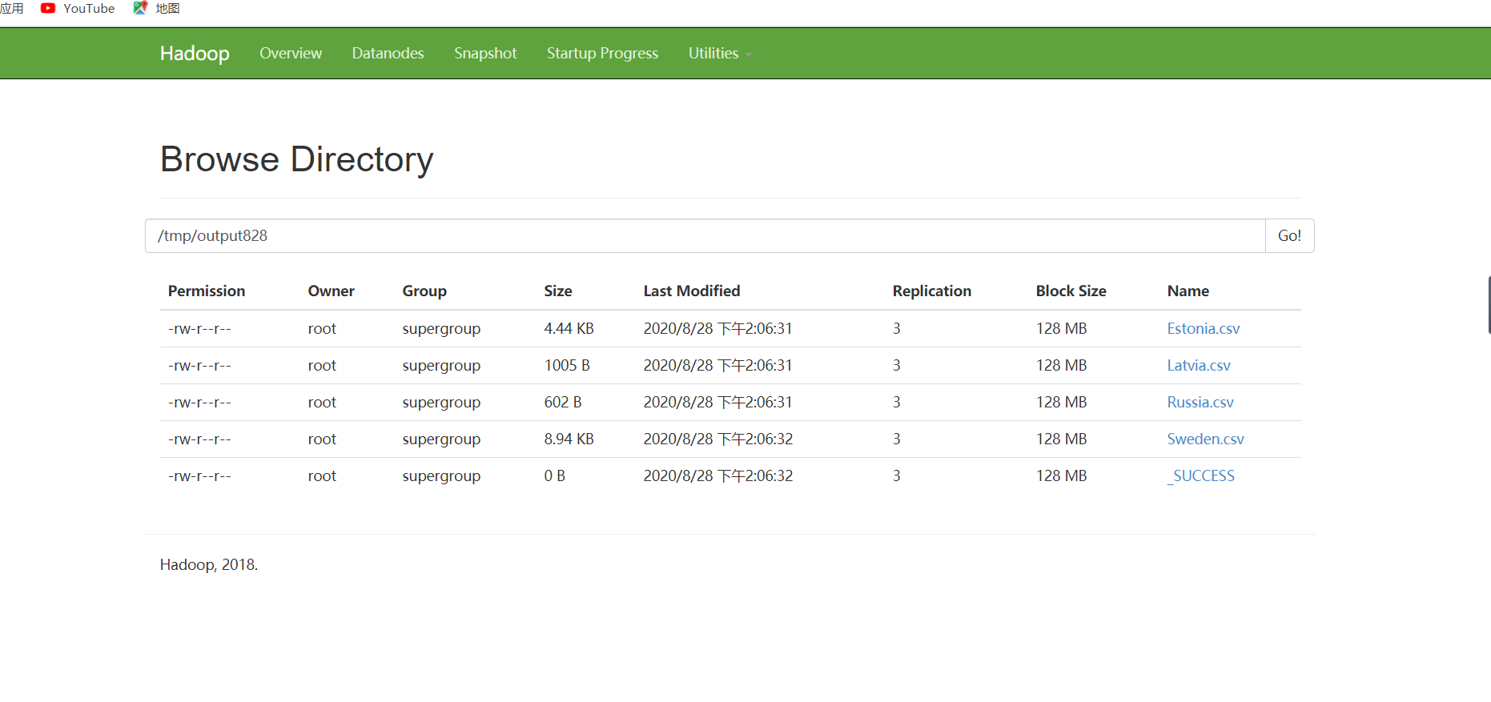Viewport: 1491px width, 702px height.
Task: Click the Block Size column header
Action: pos(1071,291)
